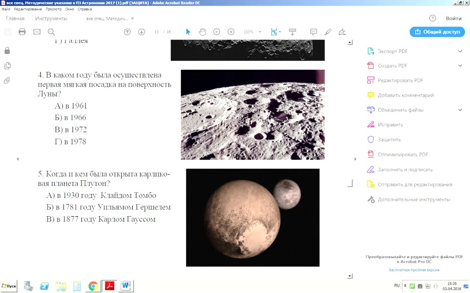This screenshot has height=293, width=470.
Task: Open the Справка menu
Action: pos(85,9)
